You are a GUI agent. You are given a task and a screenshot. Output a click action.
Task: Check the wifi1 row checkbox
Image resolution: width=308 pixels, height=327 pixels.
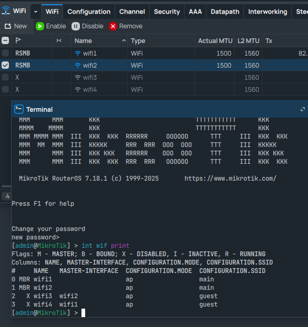pyautogui.click(x=5, y=53)
